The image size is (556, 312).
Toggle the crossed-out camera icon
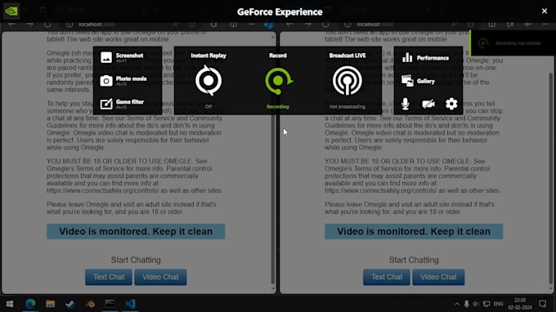428,104
